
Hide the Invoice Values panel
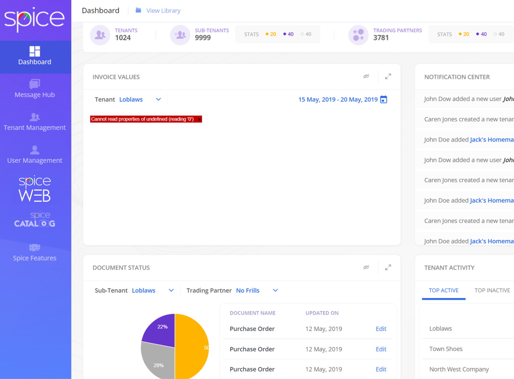(x=366, y=76)
